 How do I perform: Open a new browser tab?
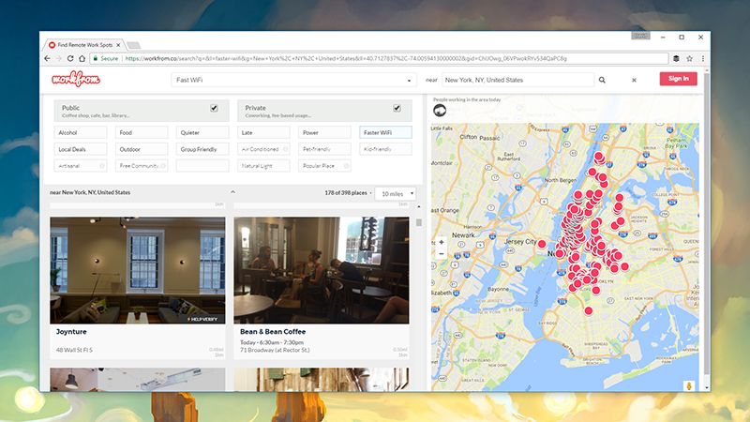pos(134,45)
